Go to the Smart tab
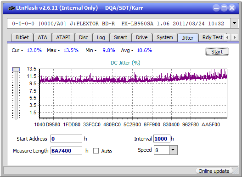The width and height of the screenshot is (242, 177). pyautogui.click(x=120, y=37)
